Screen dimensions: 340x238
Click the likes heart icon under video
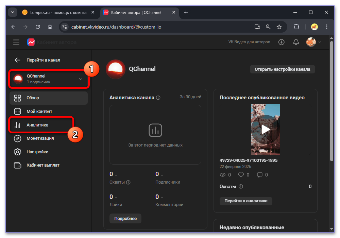[x=241, y=175]
